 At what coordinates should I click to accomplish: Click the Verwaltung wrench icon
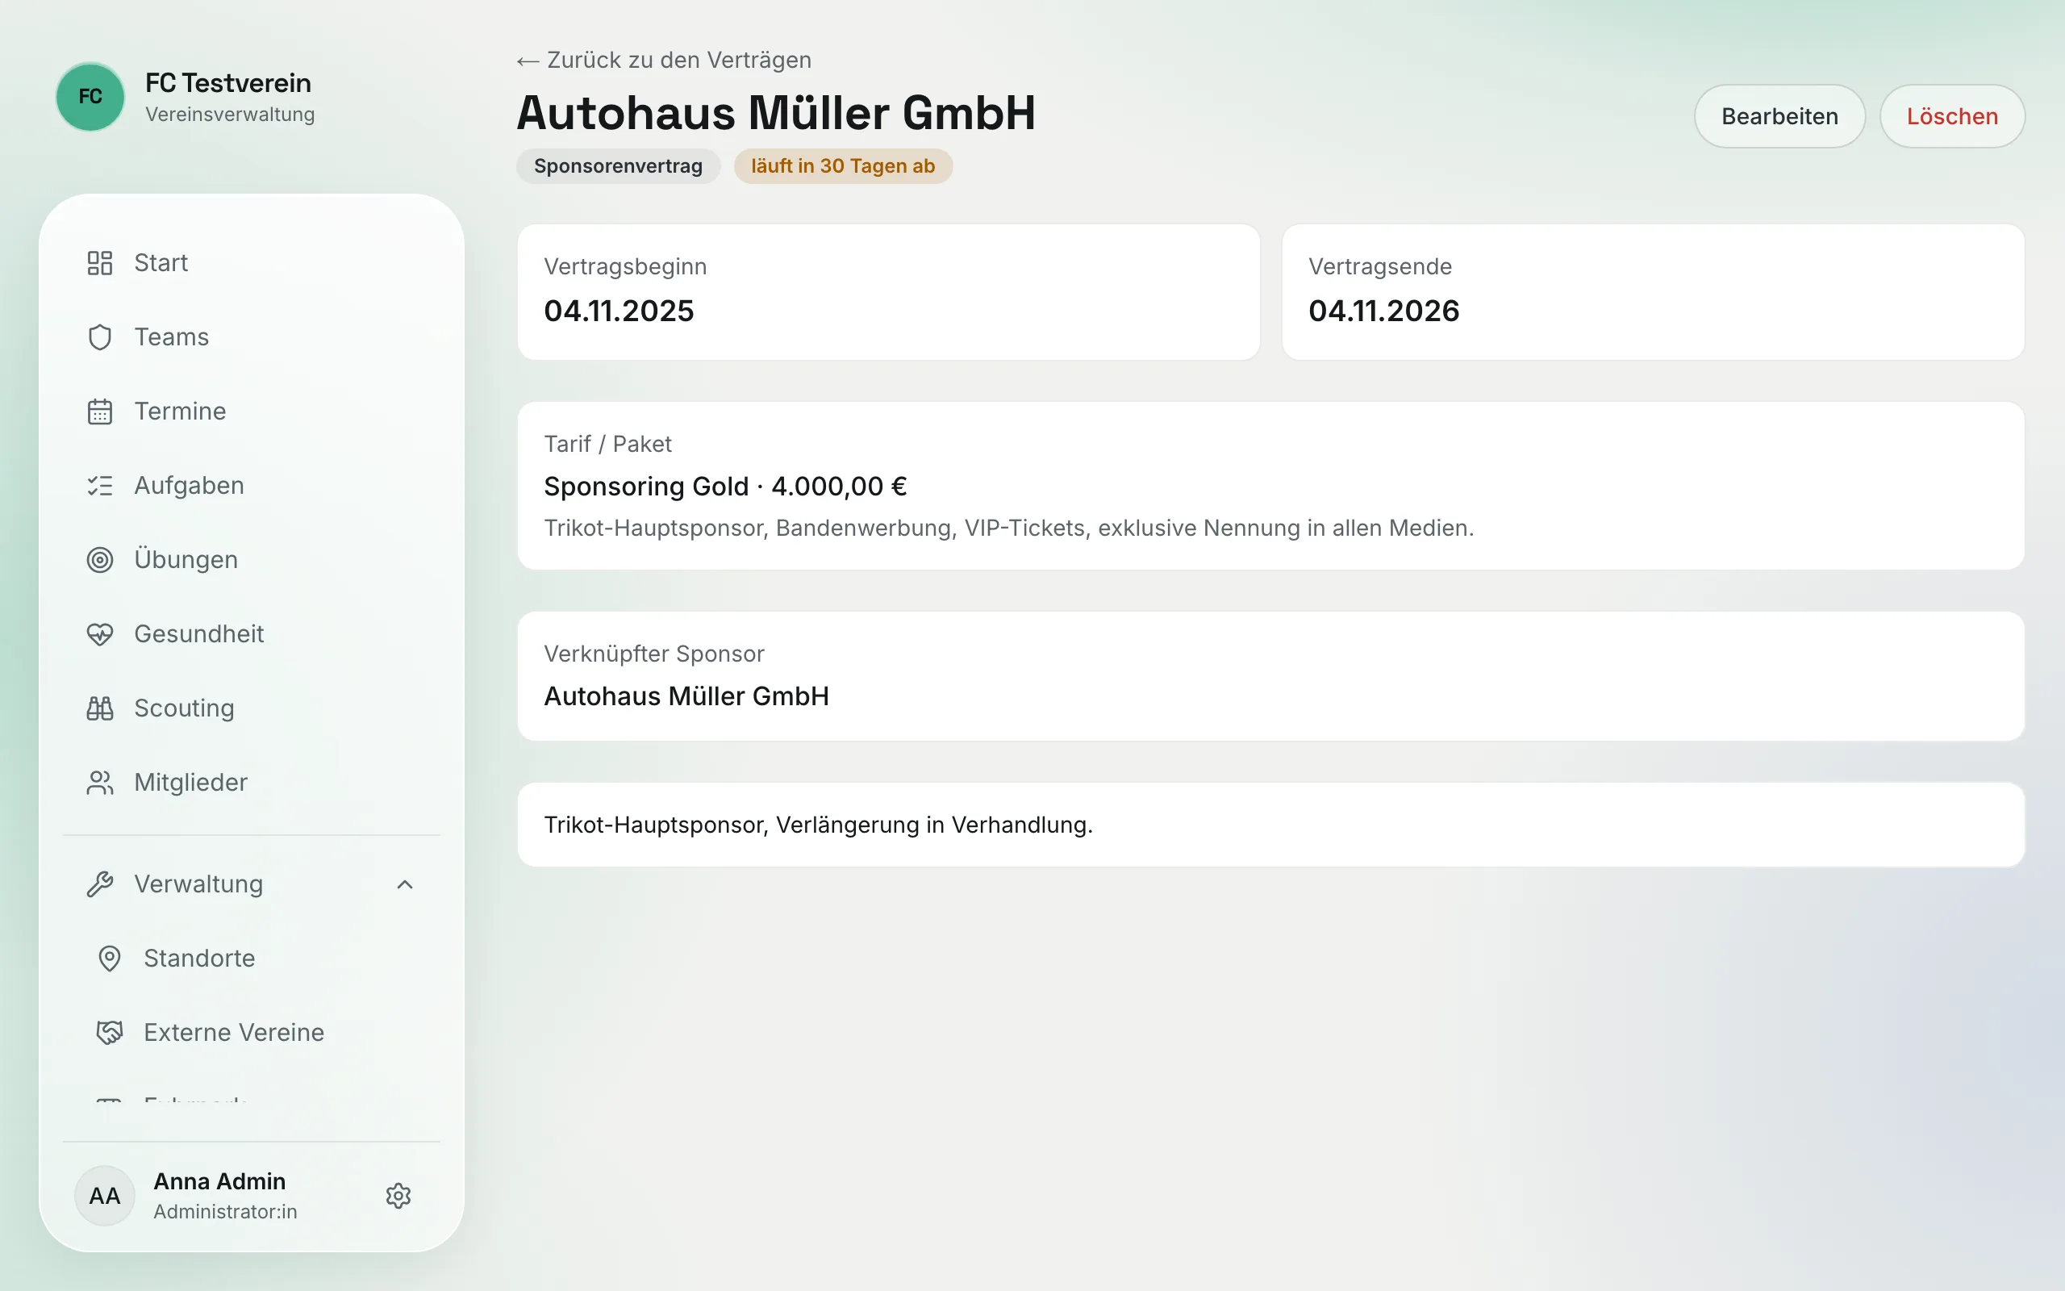[100, 884]
